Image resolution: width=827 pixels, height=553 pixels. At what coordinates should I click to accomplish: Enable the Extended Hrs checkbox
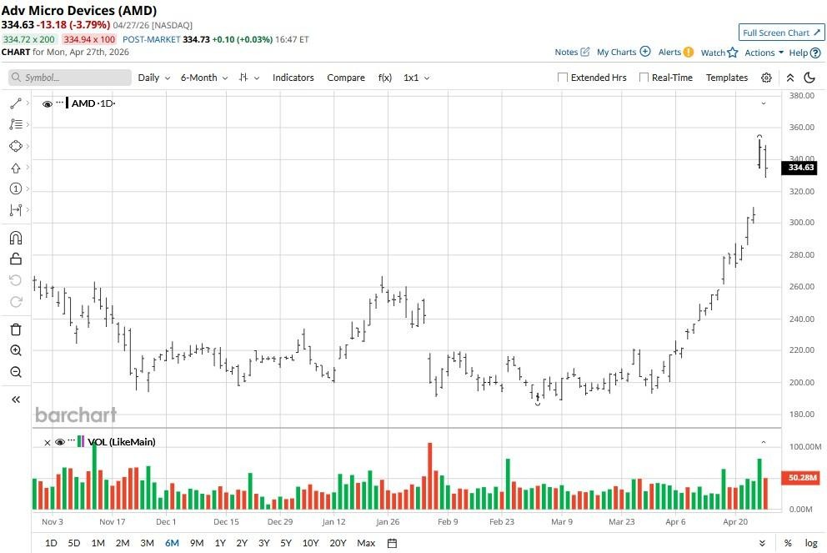pyautogui.click(x=563, y=78)
